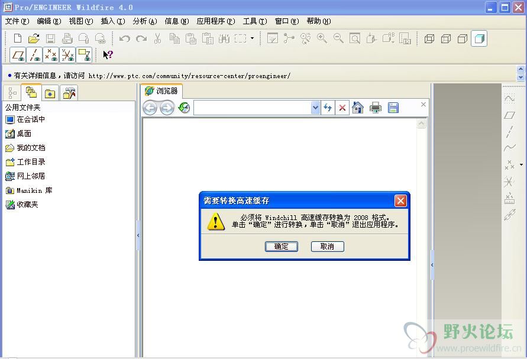
Task: Click the browser Forward arrow
Action: coord(167,108)
